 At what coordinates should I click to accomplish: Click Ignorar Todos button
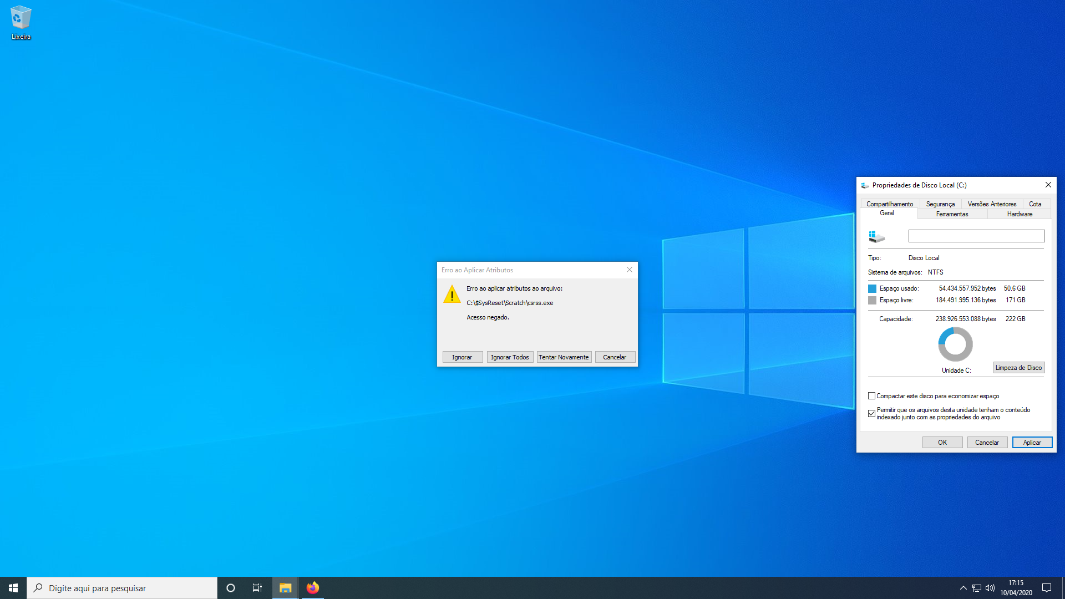point(510,357)
